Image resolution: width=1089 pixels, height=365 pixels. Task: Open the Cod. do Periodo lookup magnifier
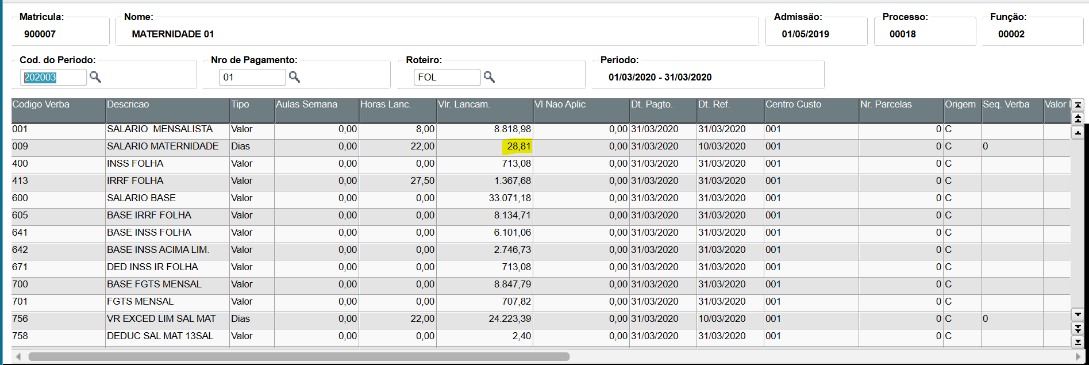click(x=95, y=77)
